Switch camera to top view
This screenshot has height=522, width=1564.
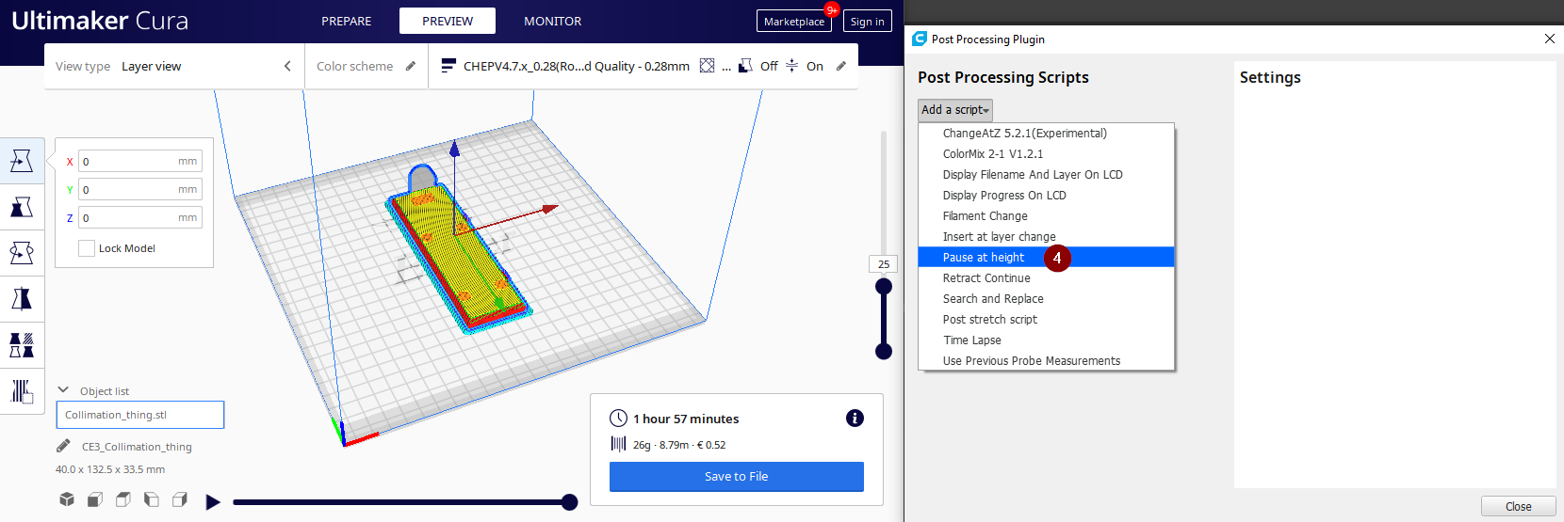123,499
